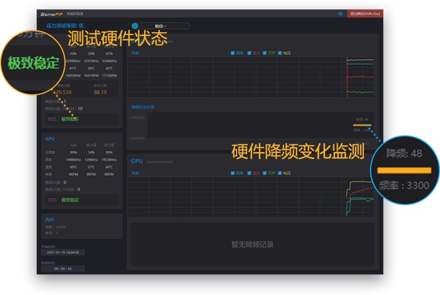Open the 降频历史记录 section label
Screen dimensions: 440x295
pos(142,107)
